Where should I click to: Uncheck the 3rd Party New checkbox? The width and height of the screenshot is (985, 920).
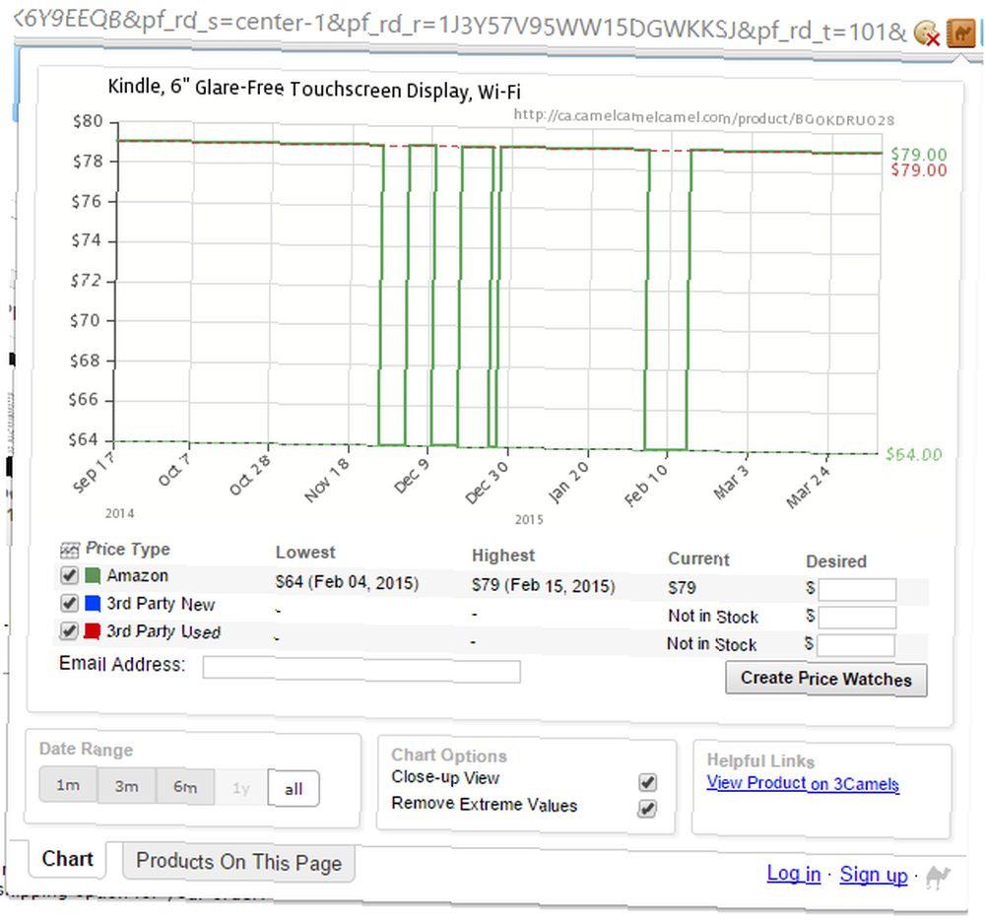pos(69,603)
